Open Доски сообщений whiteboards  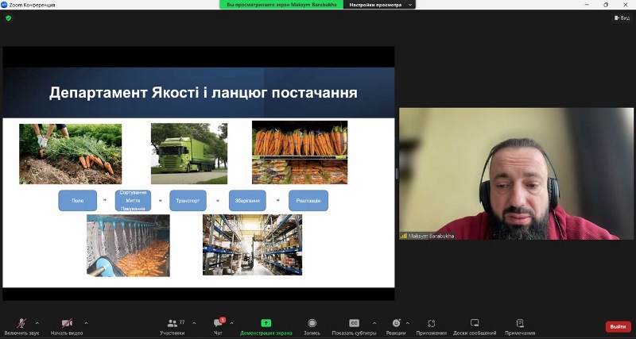coord(475,324)
